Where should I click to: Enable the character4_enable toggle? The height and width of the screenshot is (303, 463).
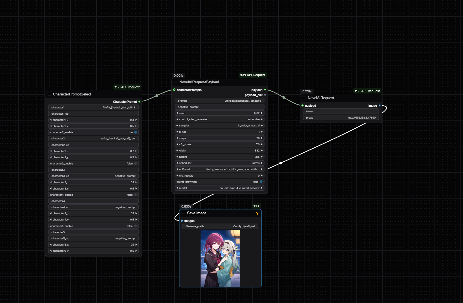click(x=135, y=195)
